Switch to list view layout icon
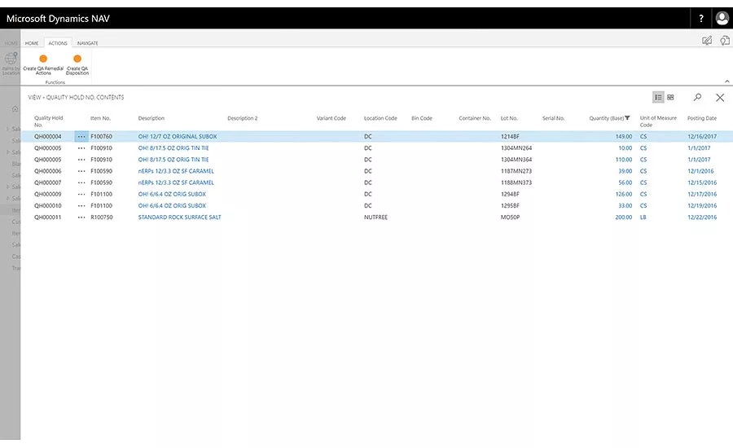Screen dimensions: 733x448 tap(658, 97)
